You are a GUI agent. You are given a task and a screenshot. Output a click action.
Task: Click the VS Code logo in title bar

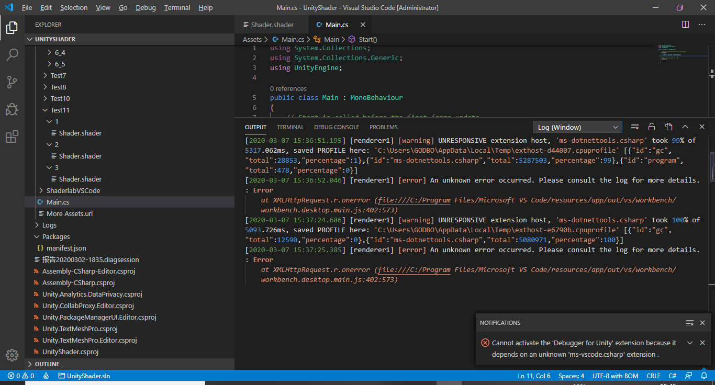[x=9, y=7]
